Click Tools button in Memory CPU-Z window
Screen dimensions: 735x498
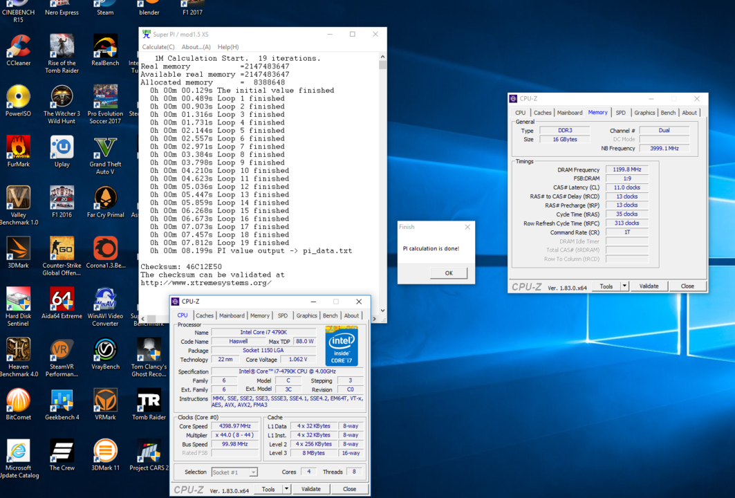[x=606, y=286]
